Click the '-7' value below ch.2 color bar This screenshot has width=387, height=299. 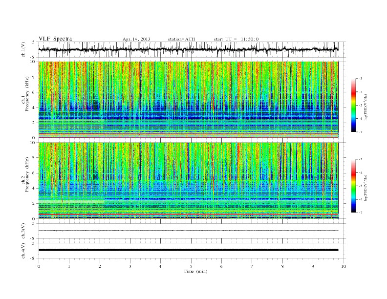tap(361, 213)
